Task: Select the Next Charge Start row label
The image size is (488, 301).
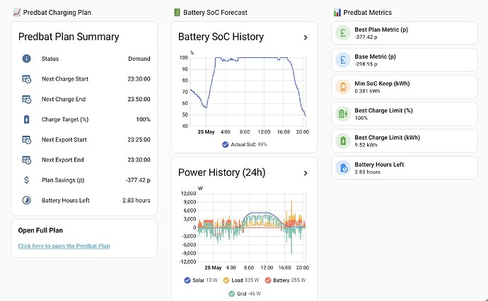Action: click(65, 79)
